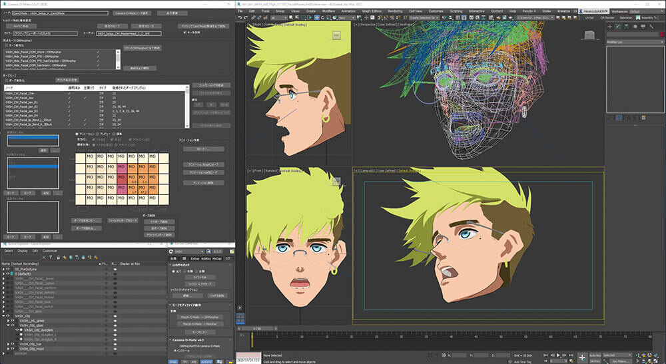
Task: Click the Morph-O-Matic -> OKMorpher button
Action: pyautogui.click(x=199, y=317)
